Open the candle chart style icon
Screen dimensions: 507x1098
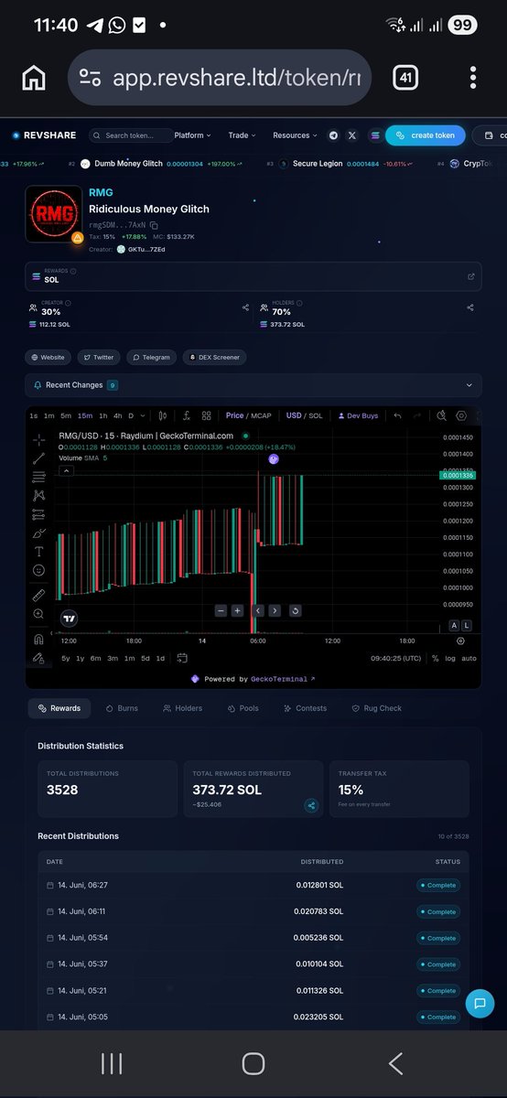click(x=162, y=415)
